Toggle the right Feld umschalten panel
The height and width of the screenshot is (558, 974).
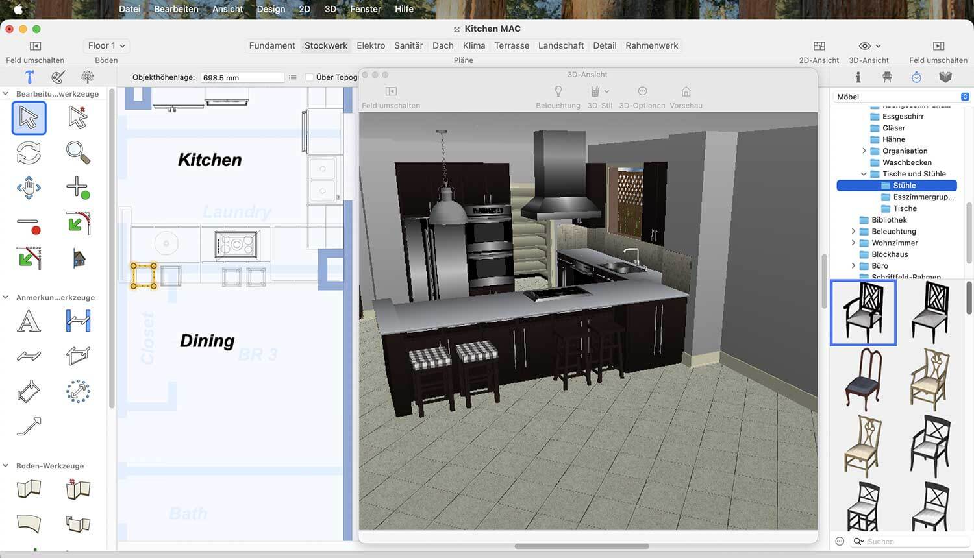point(938,46)
